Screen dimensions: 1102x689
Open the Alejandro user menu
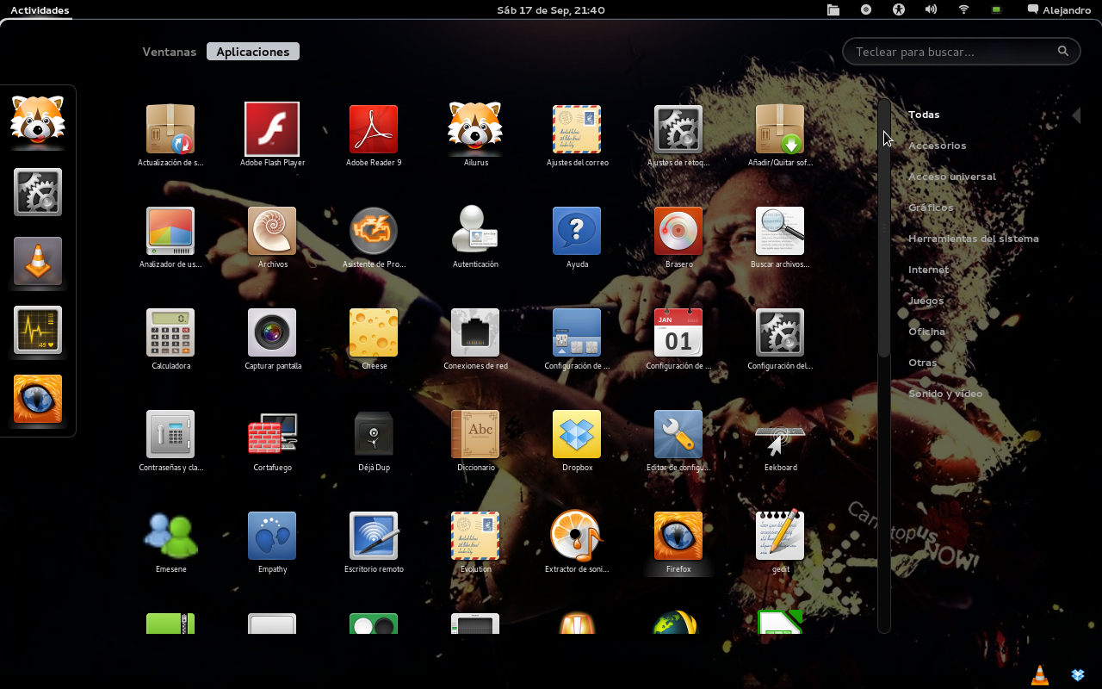1059,10
